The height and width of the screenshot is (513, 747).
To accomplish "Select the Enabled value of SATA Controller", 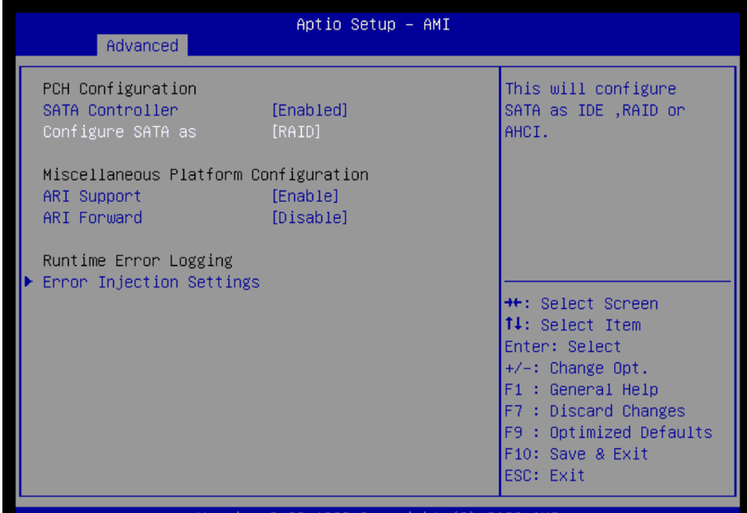I will [x=310, y=110].
